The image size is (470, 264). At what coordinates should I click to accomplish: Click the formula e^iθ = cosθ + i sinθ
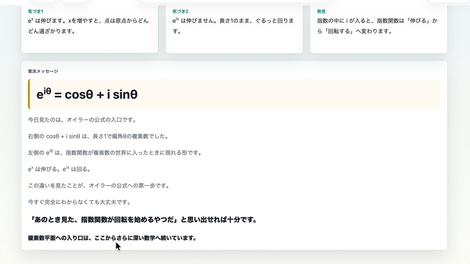87,94
